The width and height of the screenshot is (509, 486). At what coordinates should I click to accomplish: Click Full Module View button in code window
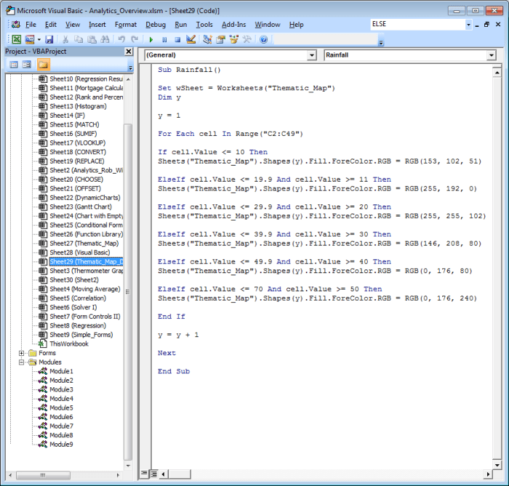[x=154, y=474]
